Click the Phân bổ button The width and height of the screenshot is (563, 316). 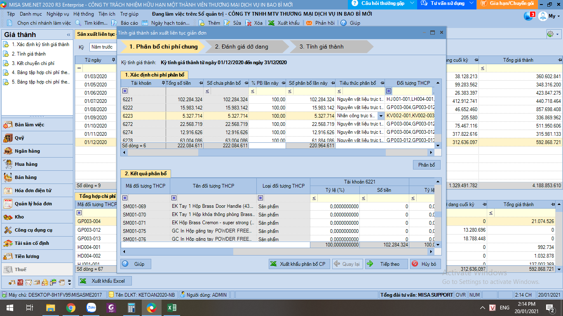(x=427, y=165)
